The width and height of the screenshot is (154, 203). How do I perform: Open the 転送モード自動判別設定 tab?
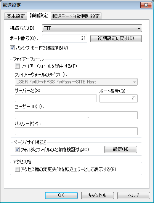tap(76, 16)
